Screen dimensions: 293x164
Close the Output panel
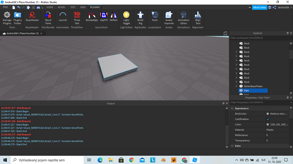[227, 103]
